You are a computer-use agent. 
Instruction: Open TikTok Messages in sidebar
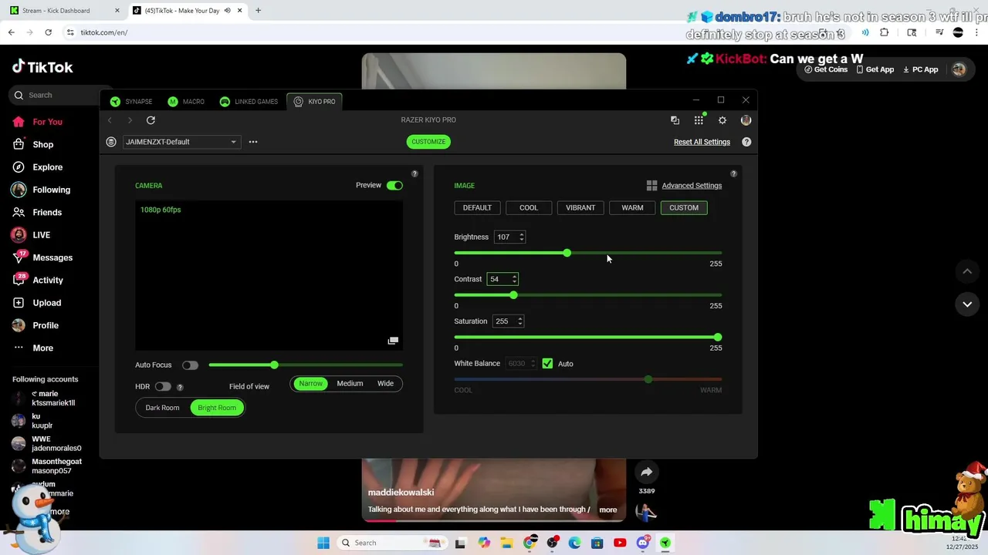coord(42,257)
